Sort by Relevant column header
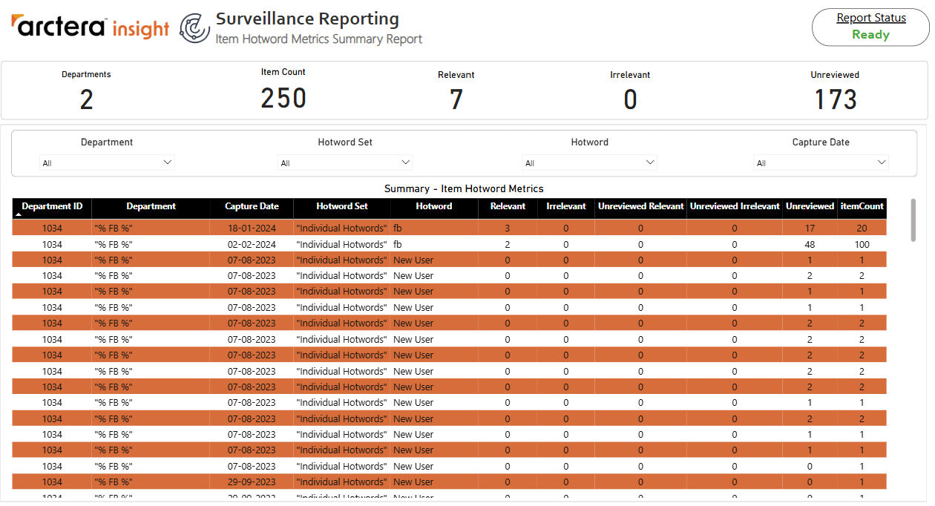935x506 pixels. pos(508,206)
